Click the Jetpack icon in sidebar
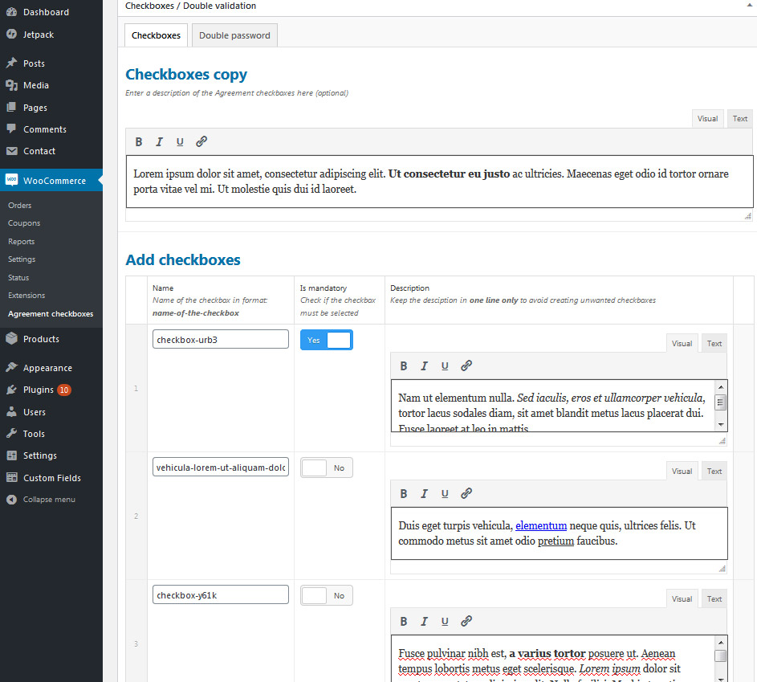 11,35
